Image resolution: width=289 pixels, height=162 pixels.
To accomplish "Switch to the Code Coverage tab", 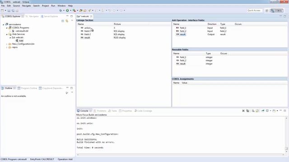I will click(143, 111).
